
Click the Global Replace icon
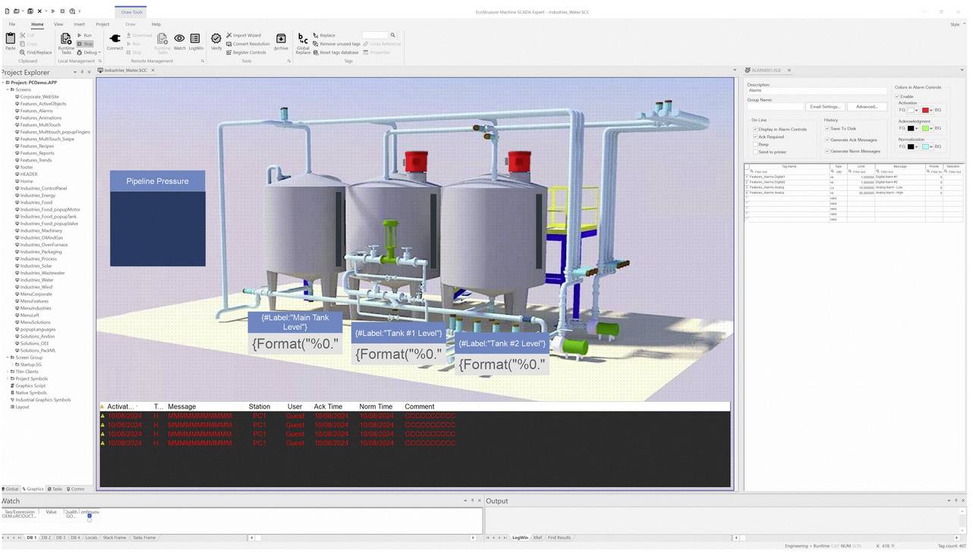tap(302, 42)
